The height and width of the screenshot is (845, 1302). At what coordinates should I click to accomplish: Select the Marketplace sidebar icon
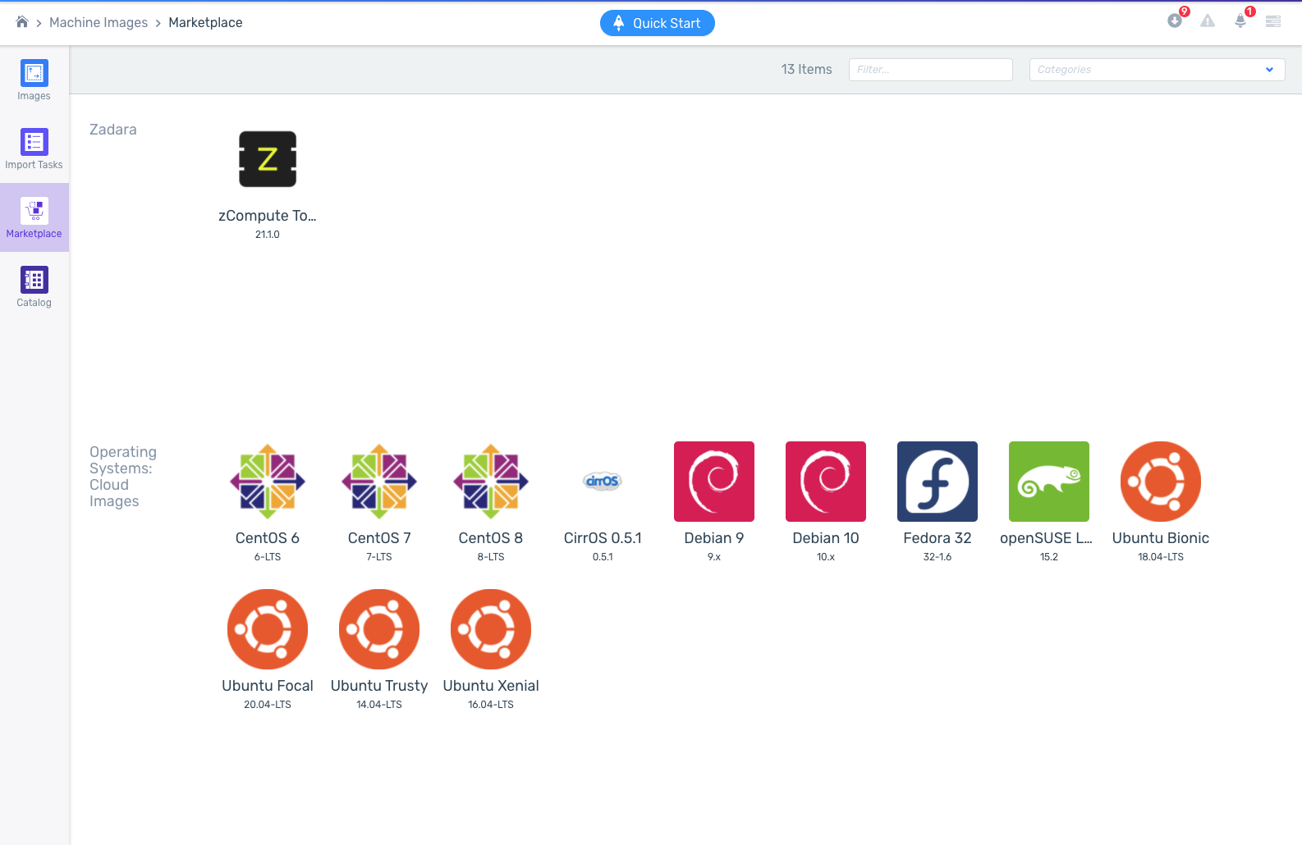pos(34,211)
